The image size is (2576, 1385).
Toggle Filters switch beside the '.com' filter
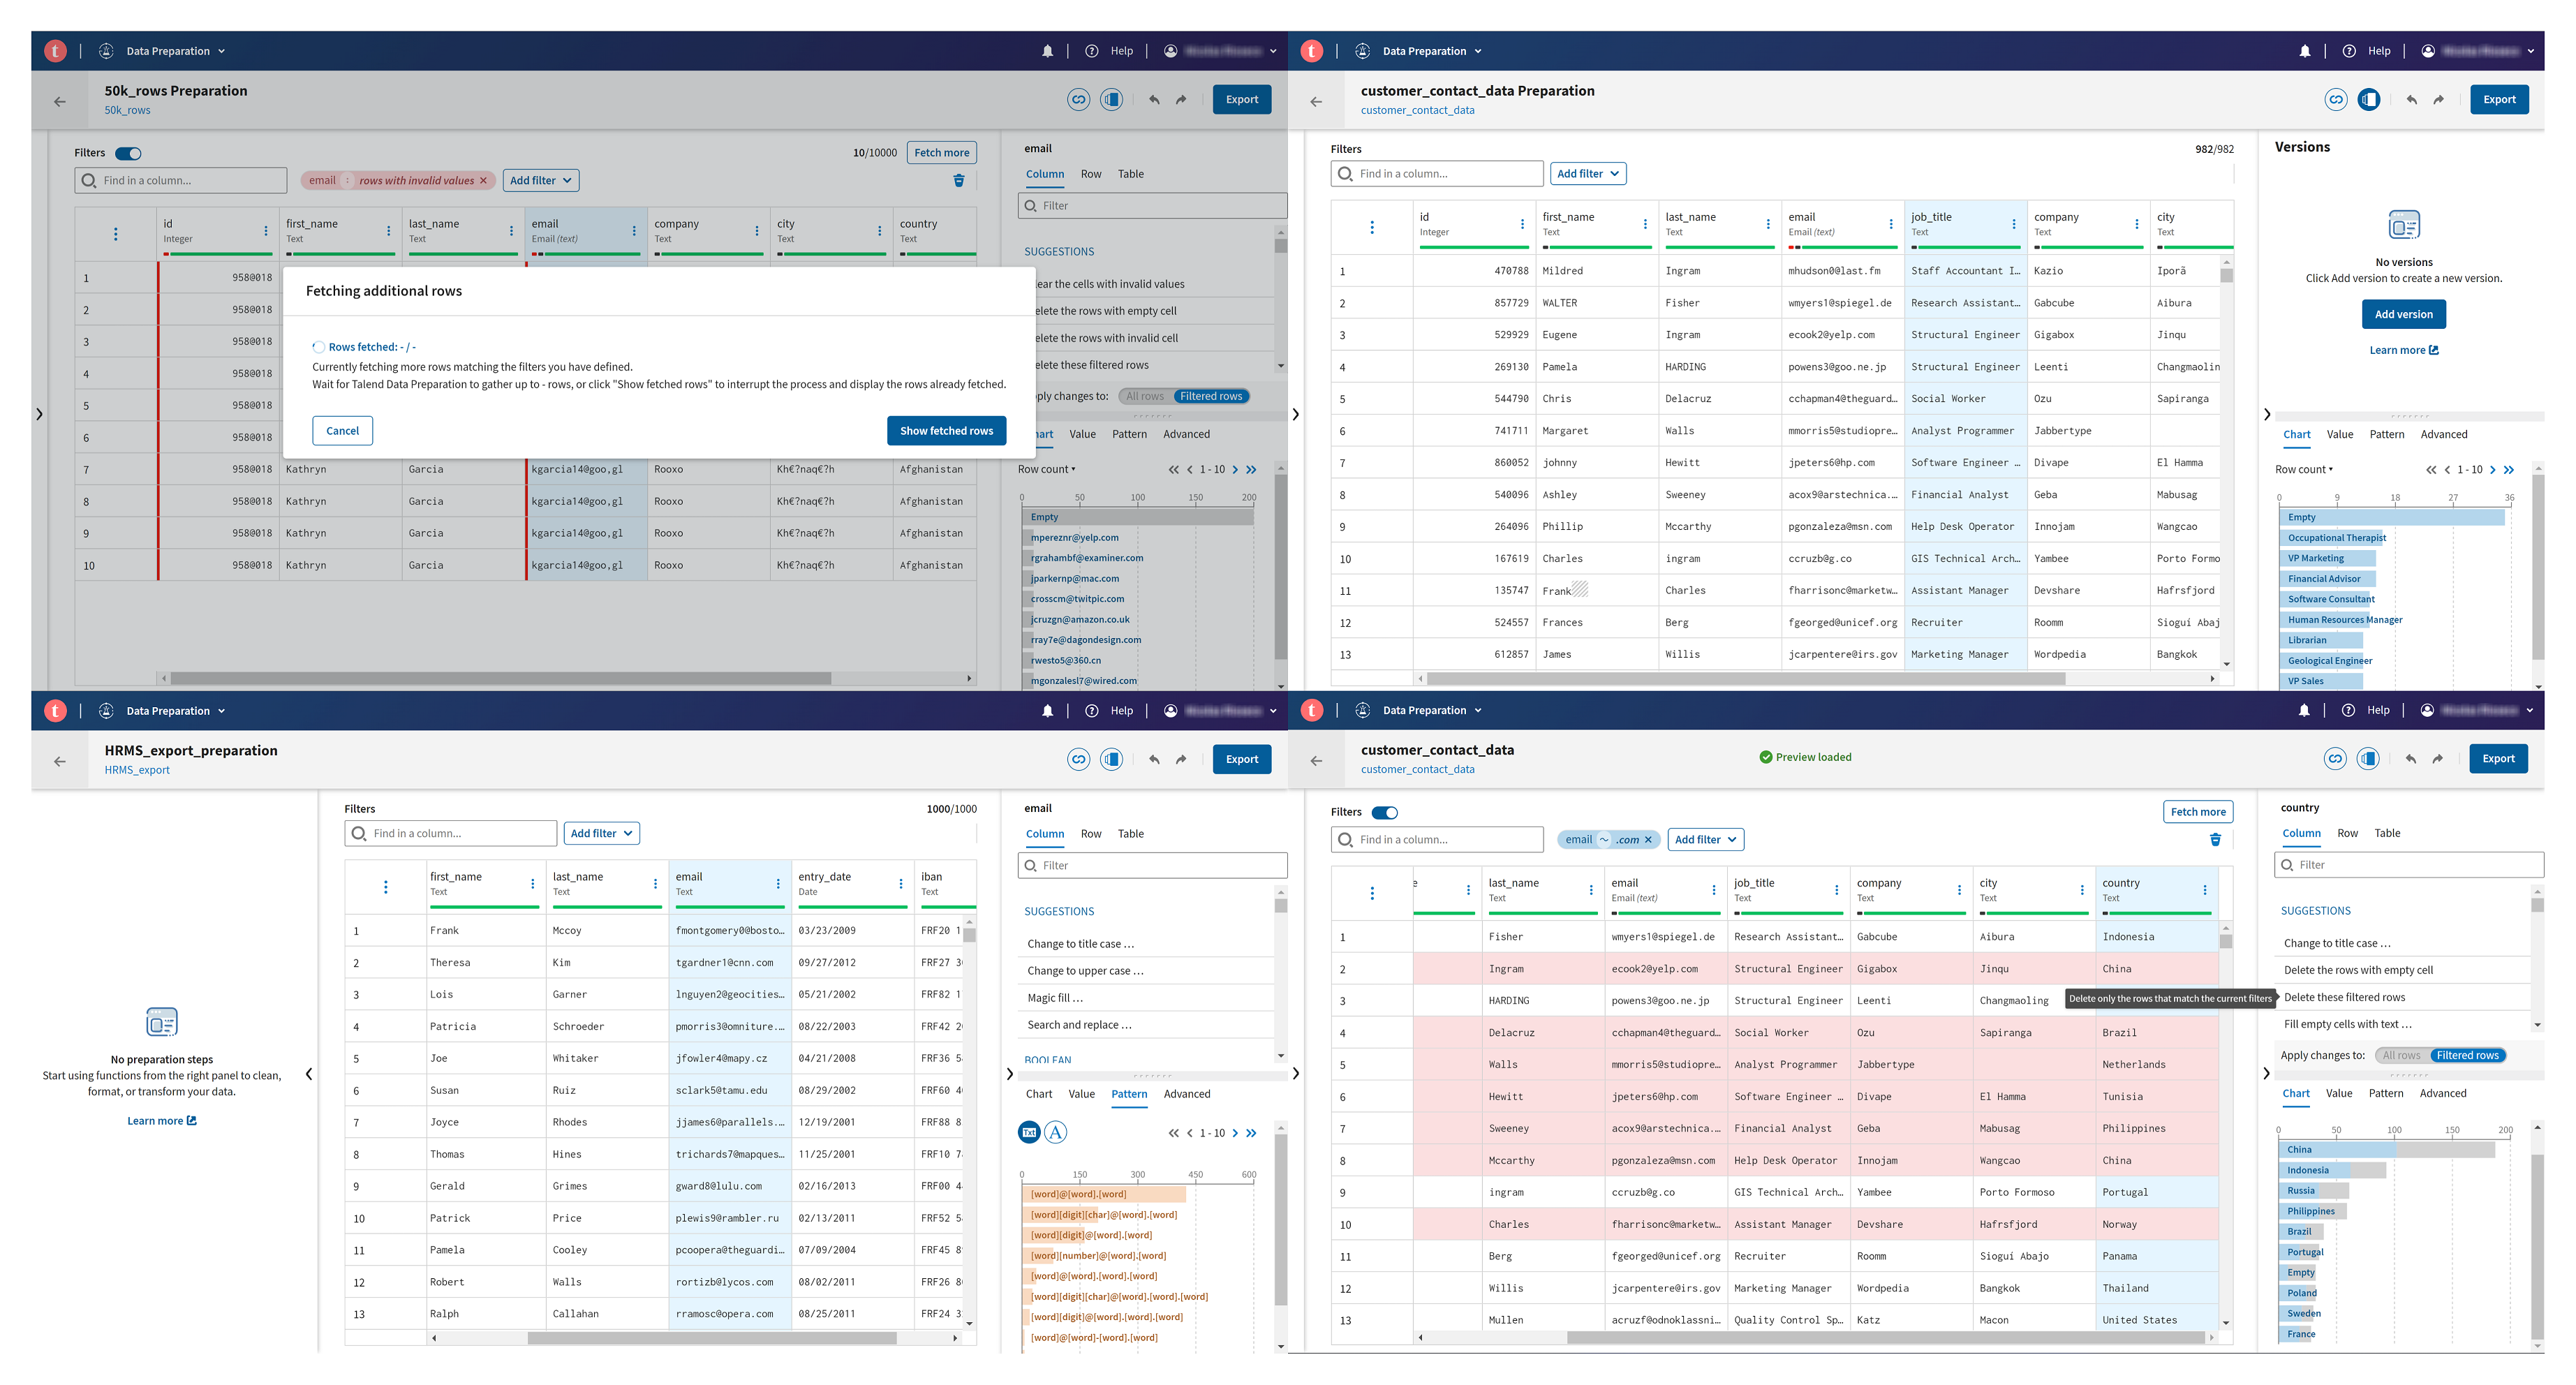[1385, 813]
